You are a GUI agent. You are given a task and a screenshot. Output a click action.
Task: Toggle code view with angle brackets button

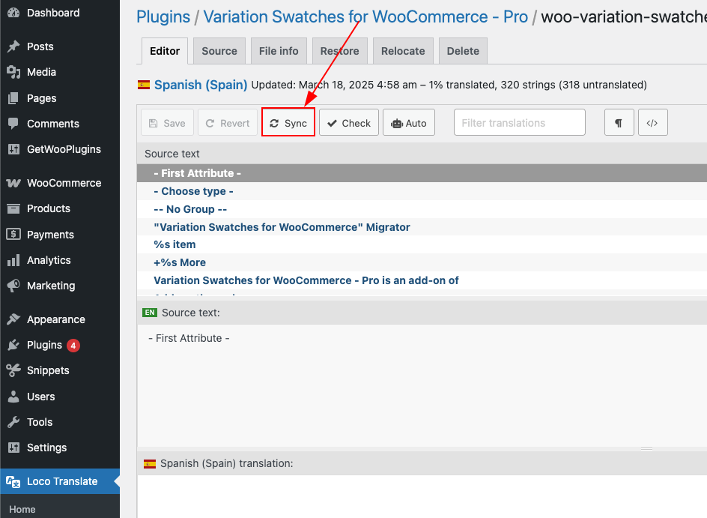pyautogui.click(x=652, y=122)
